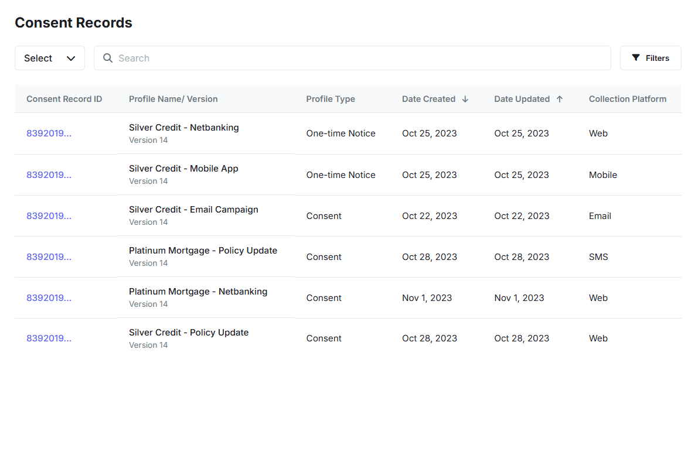The width and height of the screenshot is (698, 455).
Task: Click Version 14 under Silver Credit - Netbanking
Action: (148, 140)
